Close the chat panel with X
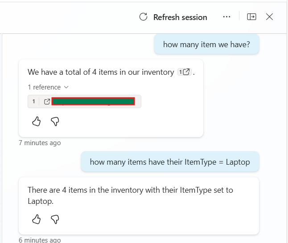288x243 pixels. 269,17
